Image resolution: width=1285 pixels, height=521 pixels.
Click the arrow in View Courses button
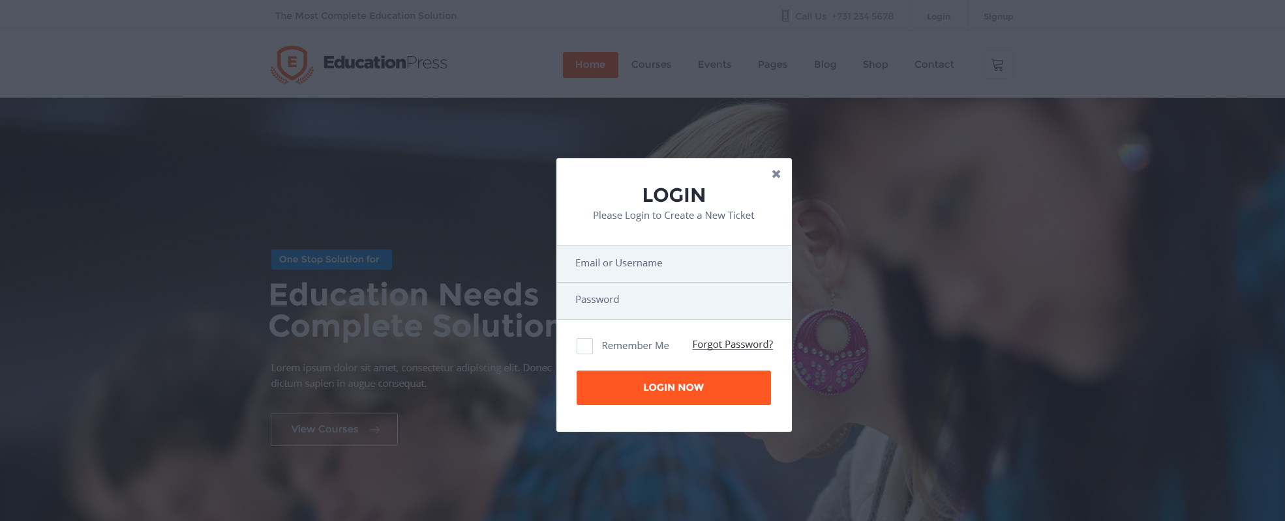[x=374, y=430]
